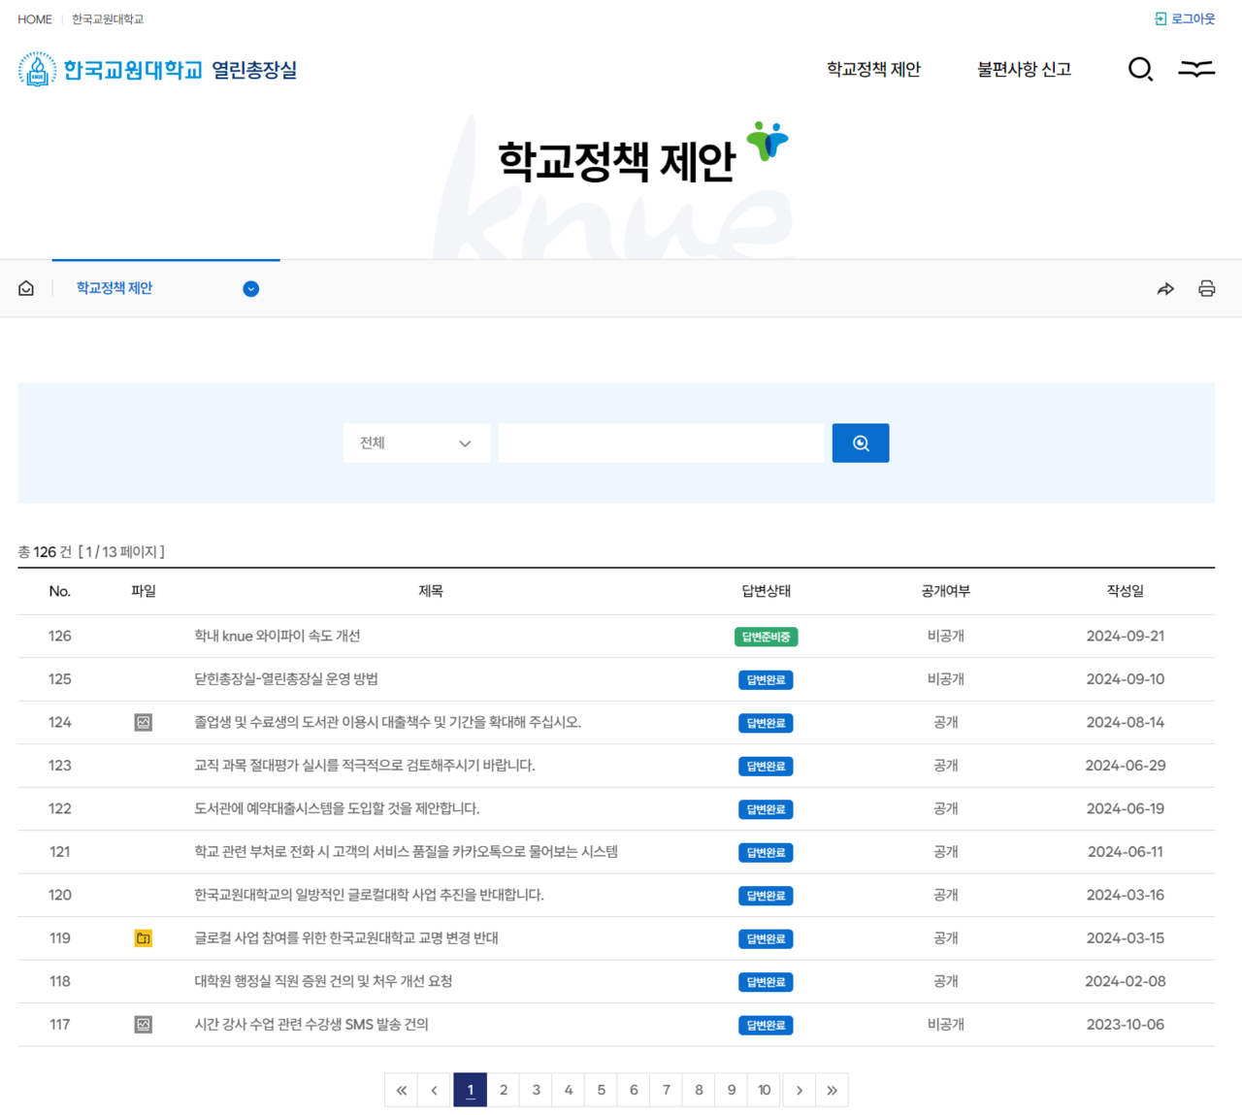
Task: Share the page via the arrow icon
Action: pyautogui.click(x=1165, y=287)
